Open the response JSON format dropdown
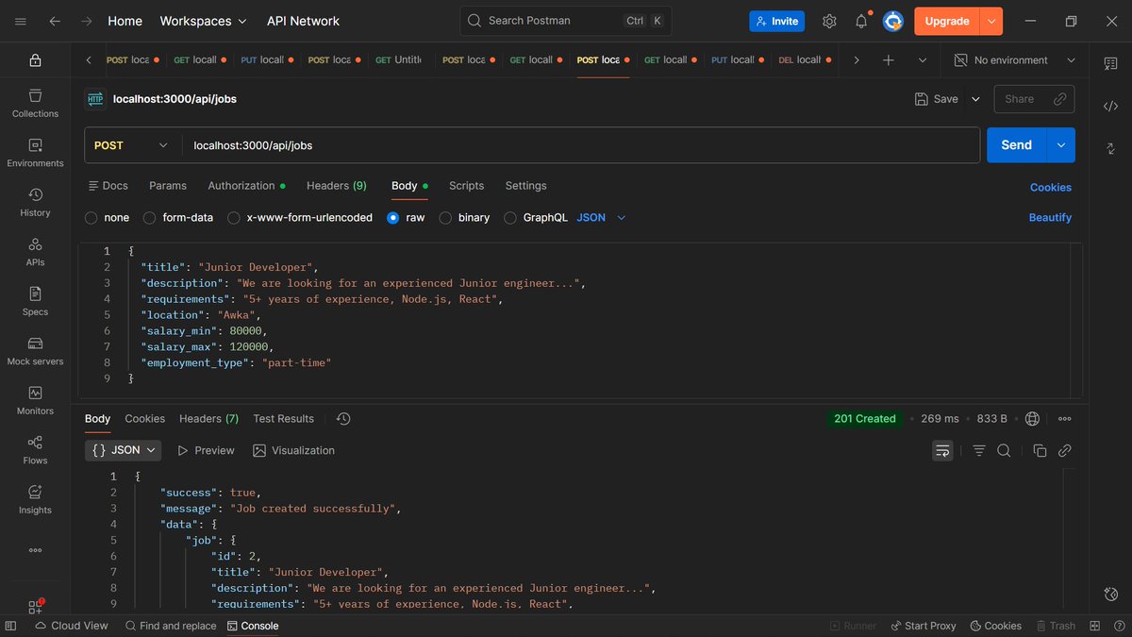Screen dimensions: 1132x637 click(124, 451)
